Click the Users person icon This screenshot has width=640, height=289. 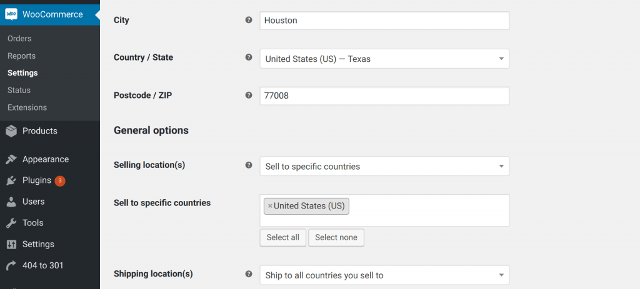(11, 202)
